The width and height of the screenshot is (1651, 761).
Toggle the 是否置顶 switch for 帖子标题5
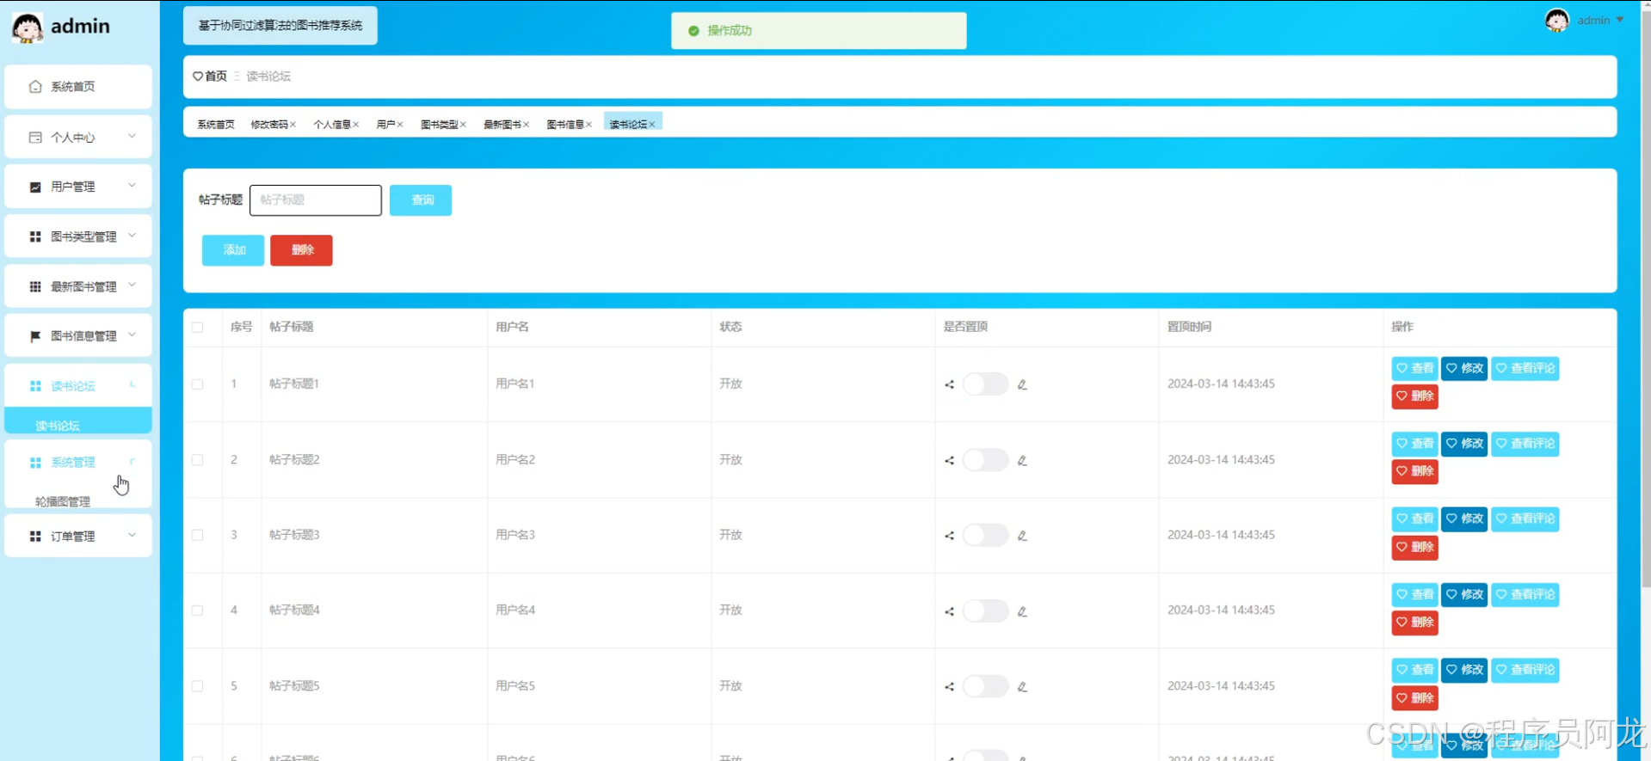click(985, 686)
